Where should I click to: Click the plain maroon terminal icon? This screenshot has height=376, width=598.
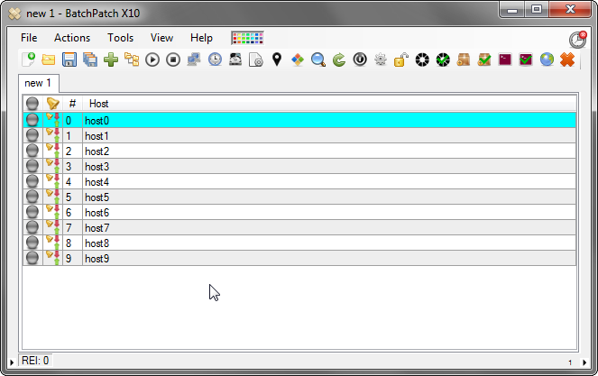(x=505, y=60)
